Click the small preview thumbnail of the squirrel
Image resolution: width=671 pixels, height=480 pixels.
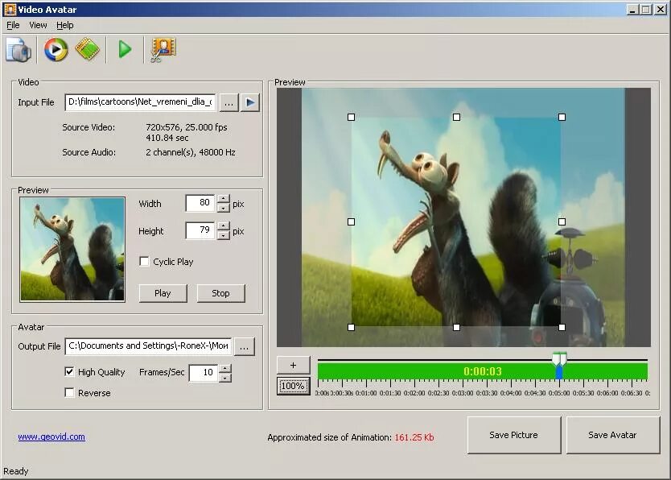coord(72,249)
